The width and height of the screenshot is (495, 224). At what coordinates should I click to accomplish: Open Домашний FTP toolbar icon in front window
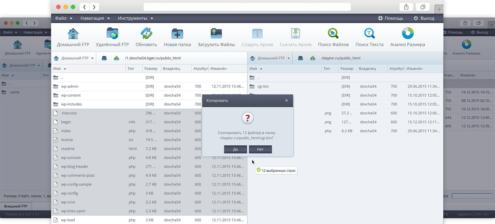point(73,34)
